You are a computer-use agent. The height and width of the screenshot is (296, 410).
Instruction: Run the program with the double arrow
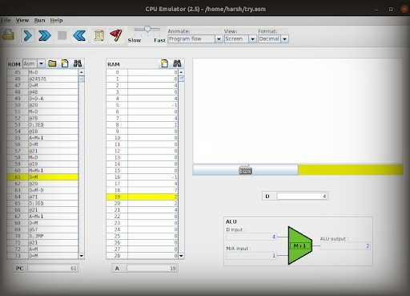coord(45,35)
